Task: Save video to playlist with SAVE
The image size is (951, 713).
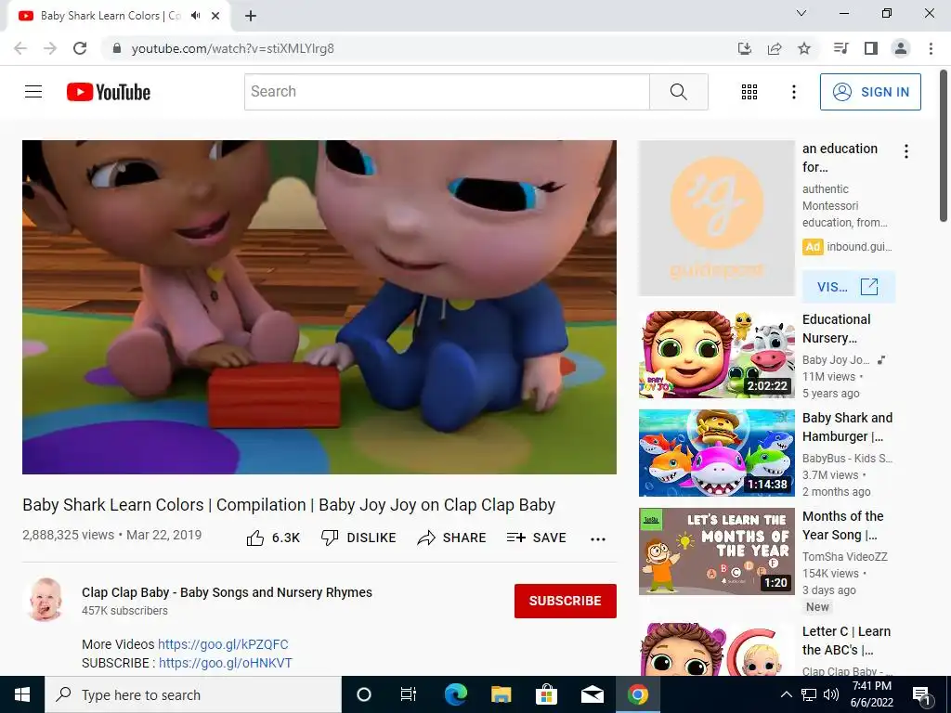Action: [536, 538]
